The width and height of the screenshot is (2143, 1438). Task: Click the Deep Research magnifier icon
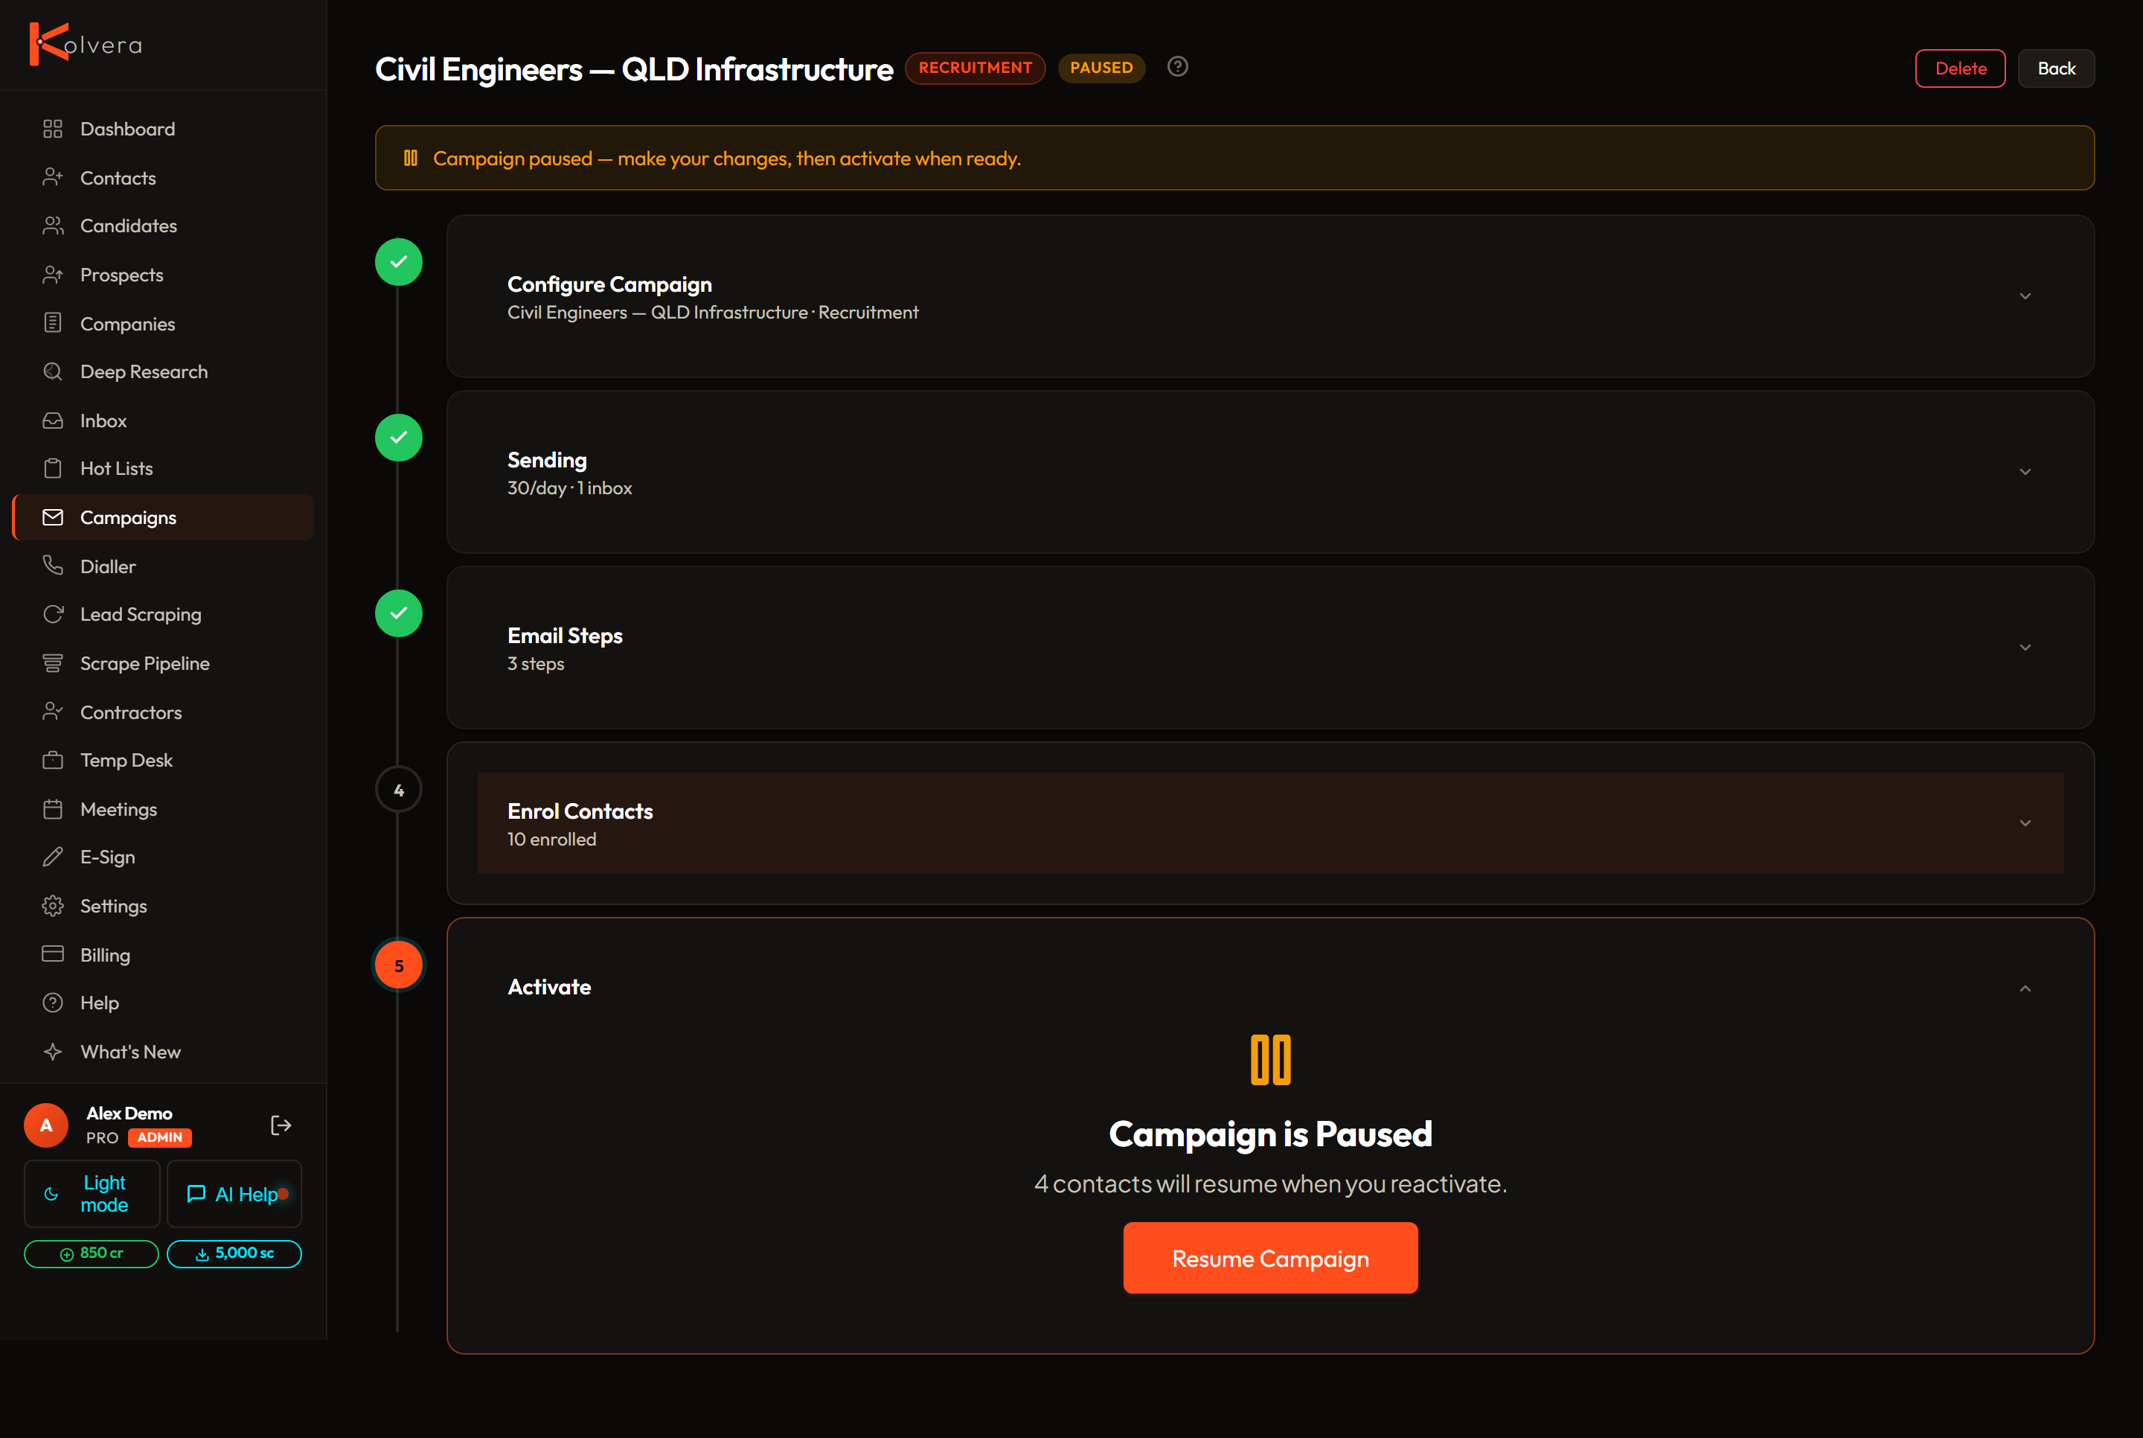[53, 372]
